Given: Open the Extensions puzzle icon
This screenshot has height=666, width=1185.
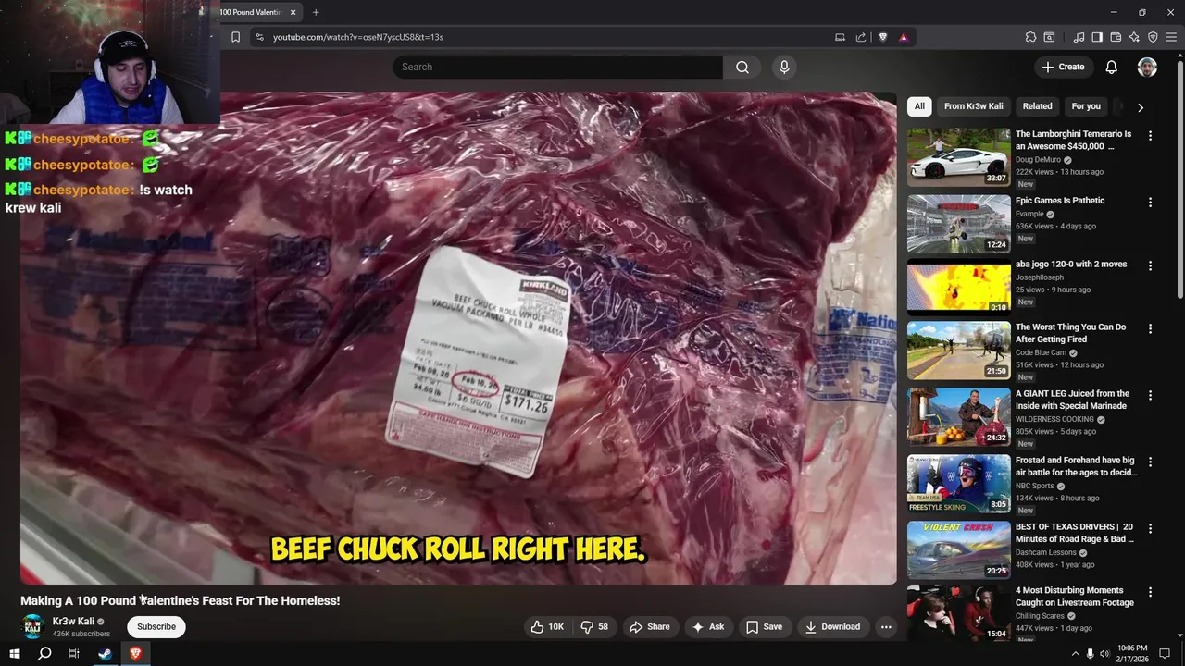Looking at the screenshot, I should pyautogui.click(x=1030, y=37).
